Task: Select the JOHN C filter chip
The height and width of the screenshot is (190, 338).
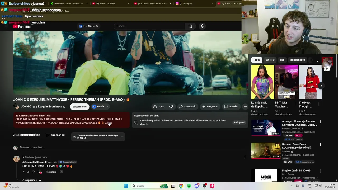Action: [x=270, y=60]
